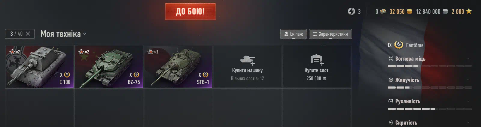Select the BZ-75 tank card

click(x=109, y=67)
